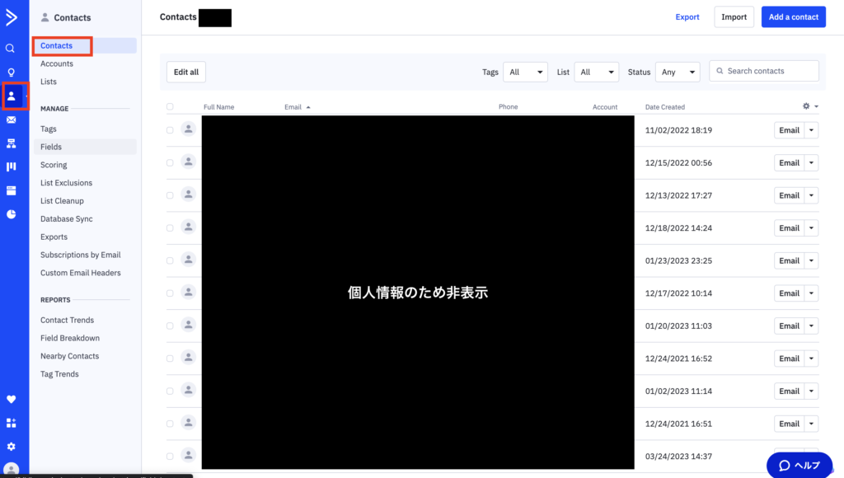The height and width of the screenshot is (478, 844).
Task: Click avatar of contact created 01/20/2023 11:03
Action: click(189, 325)
